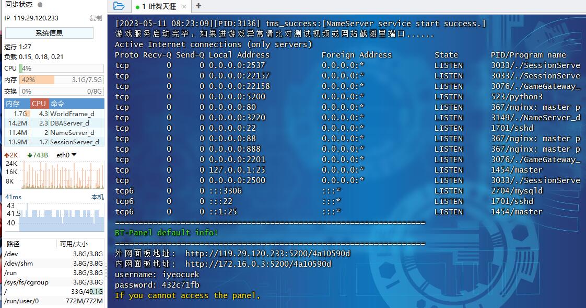Click the 内存 42% usage bar

click(62, 79)
